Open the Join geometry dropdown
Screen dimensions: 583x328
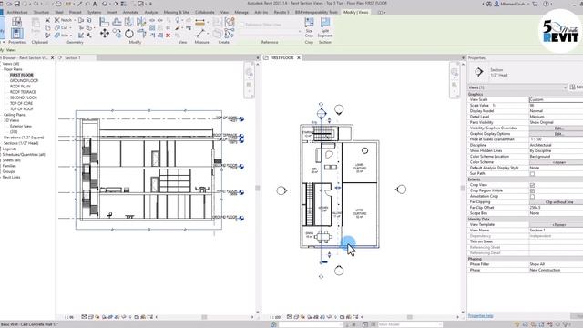click(71, 36)
